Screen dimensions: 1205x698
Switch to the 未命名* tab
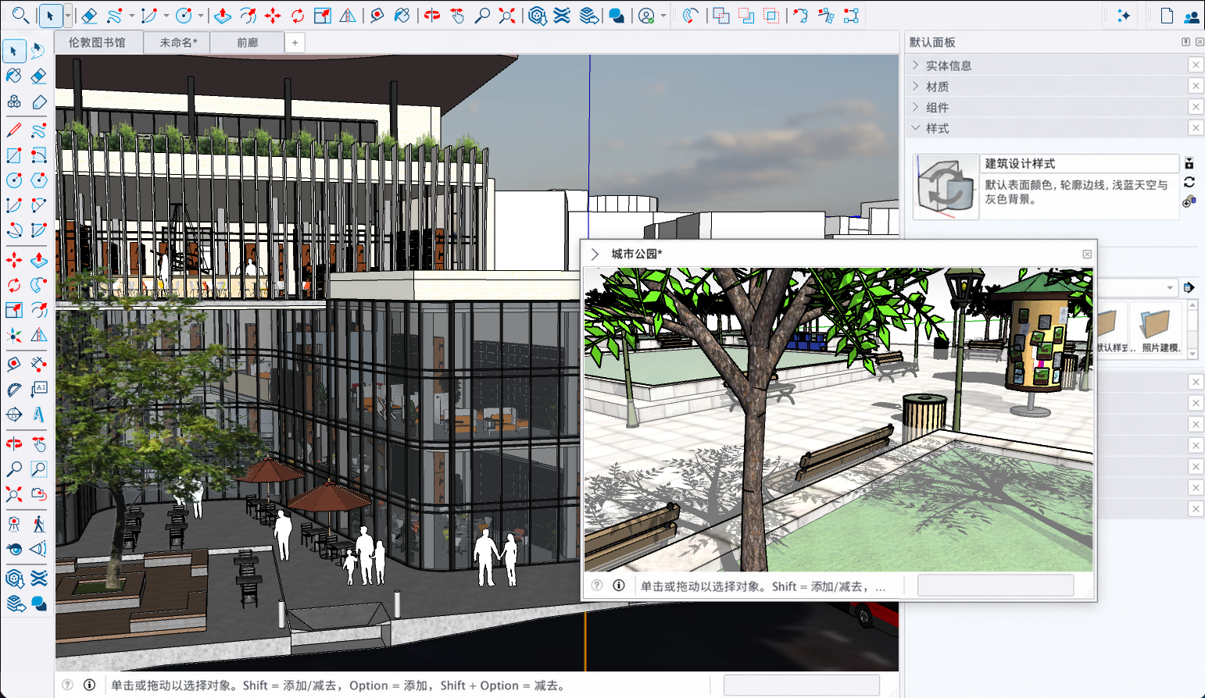[x=178, y=42]
